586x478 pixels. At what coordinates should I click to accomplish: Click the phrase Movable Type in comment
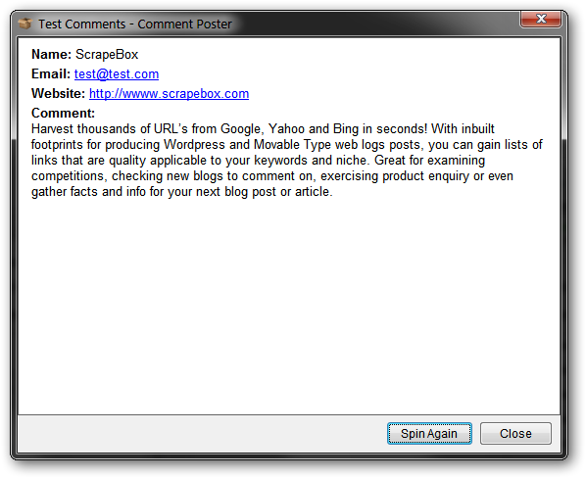[293, 145]
